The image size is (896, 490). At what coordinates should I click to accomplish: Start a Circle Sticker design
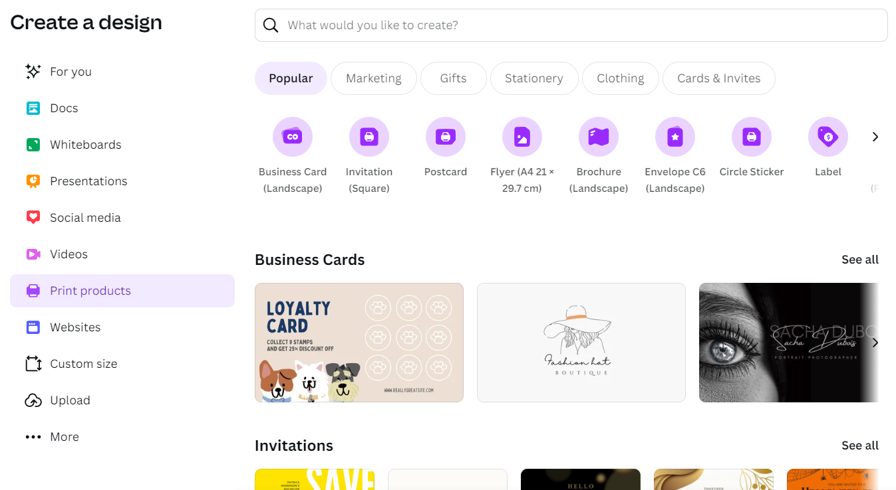click(751, 137)
